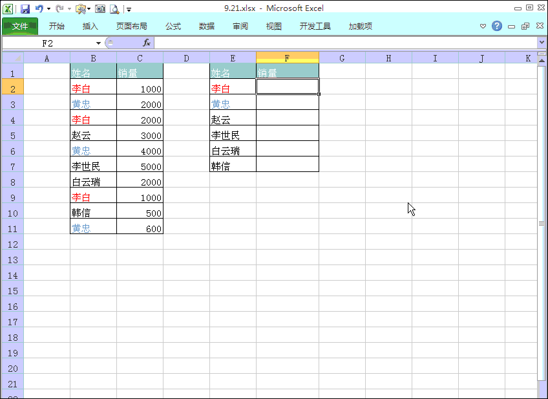Image resolution: width=548 pixels, height=399 pixels.
Task: Open the 加载项 tab
Action: tap(361, 27)
